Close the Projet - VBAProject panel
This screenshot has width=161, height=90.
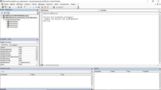[x=37, y=10]
